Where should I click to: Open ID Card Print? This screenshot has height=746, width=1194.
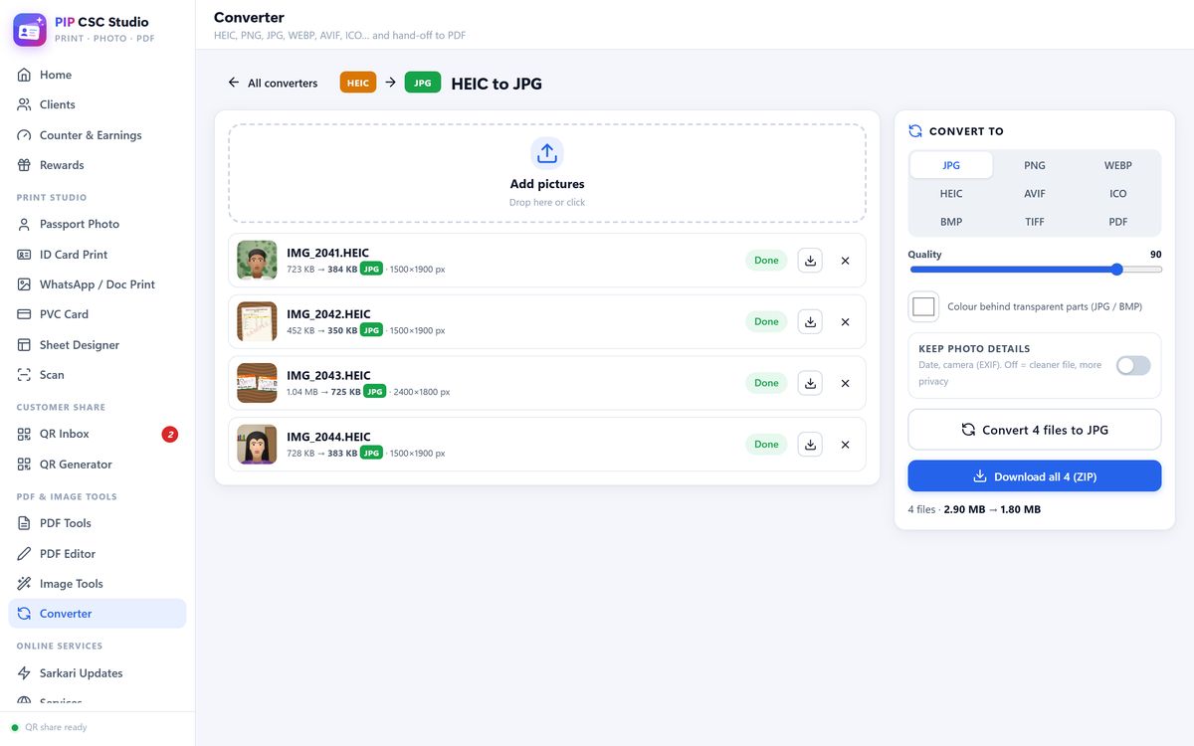click(x=98, y=255)
